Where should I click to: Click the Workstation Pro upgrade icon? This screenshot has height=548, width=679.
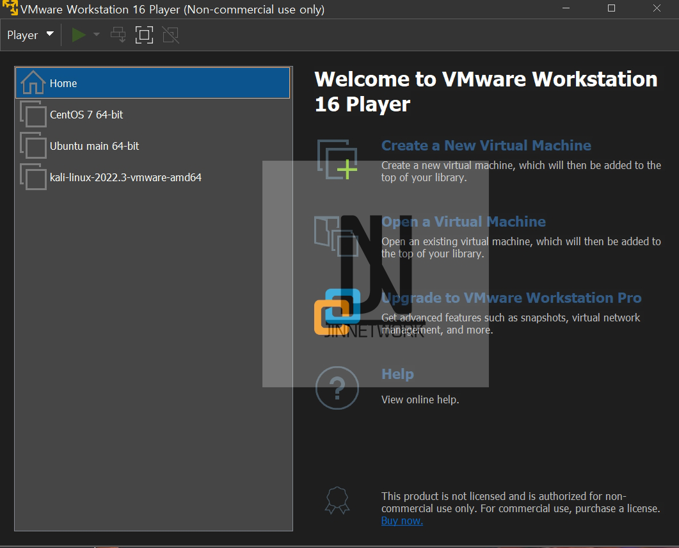(x=337, y=312)
